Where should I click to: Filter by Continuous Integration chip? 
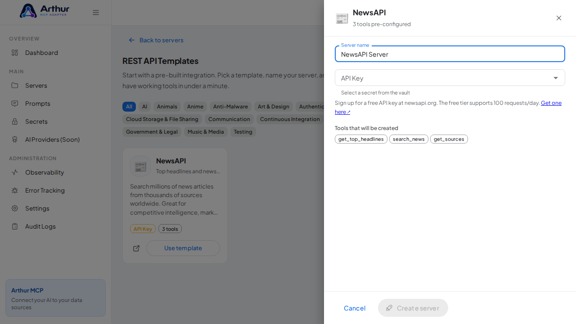click(290, 119)
